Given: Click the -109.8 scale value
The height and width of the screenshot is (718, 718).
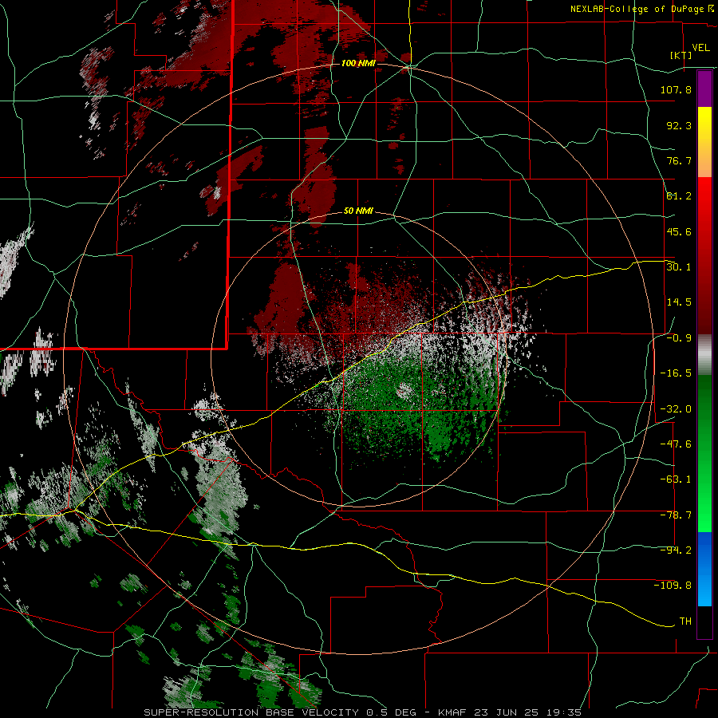Looking at the screenshot, I should (x=673, y=586).
